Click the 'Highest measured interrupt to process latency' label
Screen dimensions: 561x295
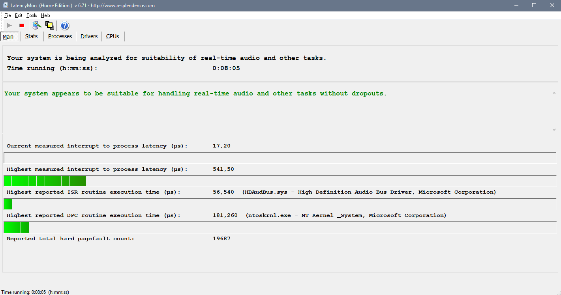97,169
